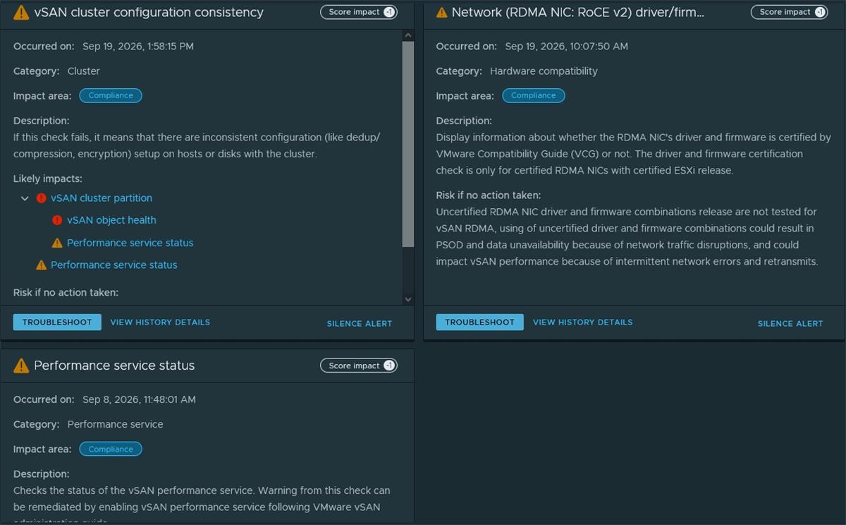This screenshot has width=846, height=525.
Task: Click the red error icon next to vSAN object health
Action: [57, 220]
